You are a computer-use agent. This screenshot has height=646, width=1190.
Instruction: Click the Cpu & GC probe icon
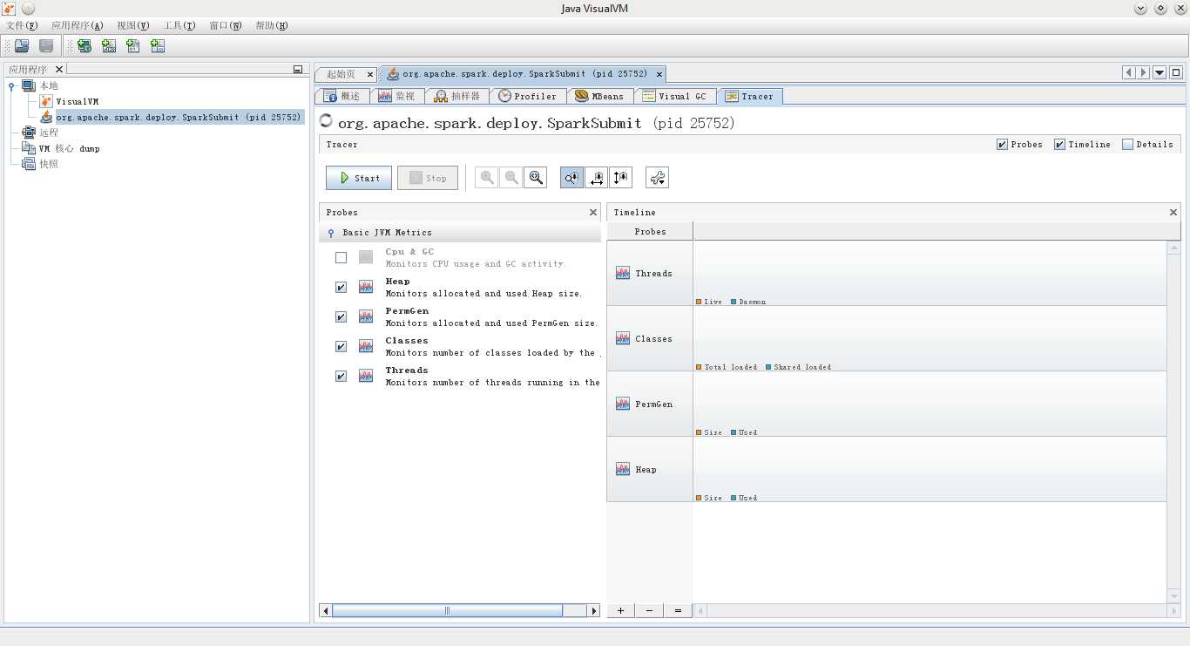pyautogui.click(x=366, y=257)
